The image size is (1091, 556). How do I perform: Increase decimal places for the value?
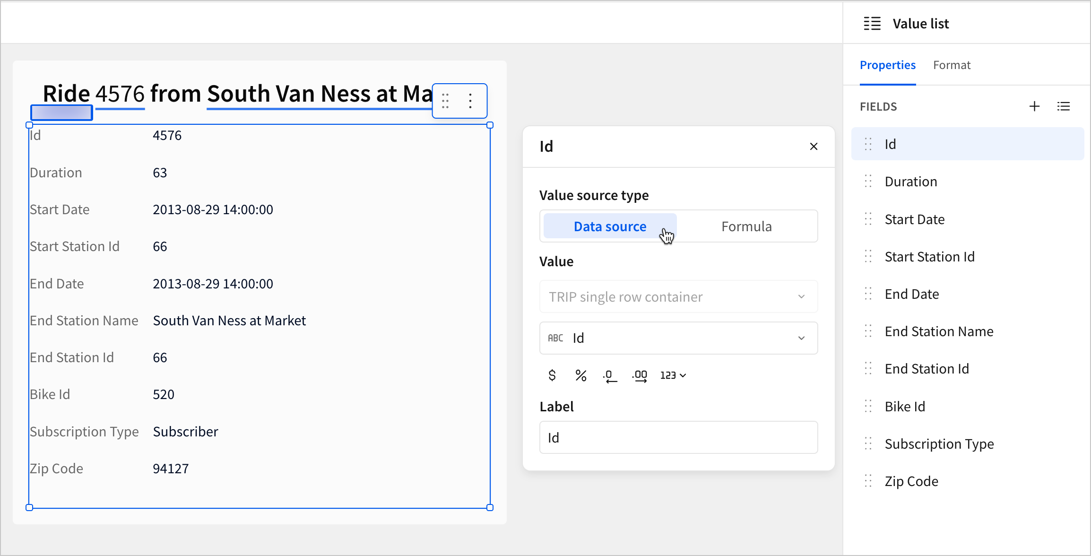point(640,375)
